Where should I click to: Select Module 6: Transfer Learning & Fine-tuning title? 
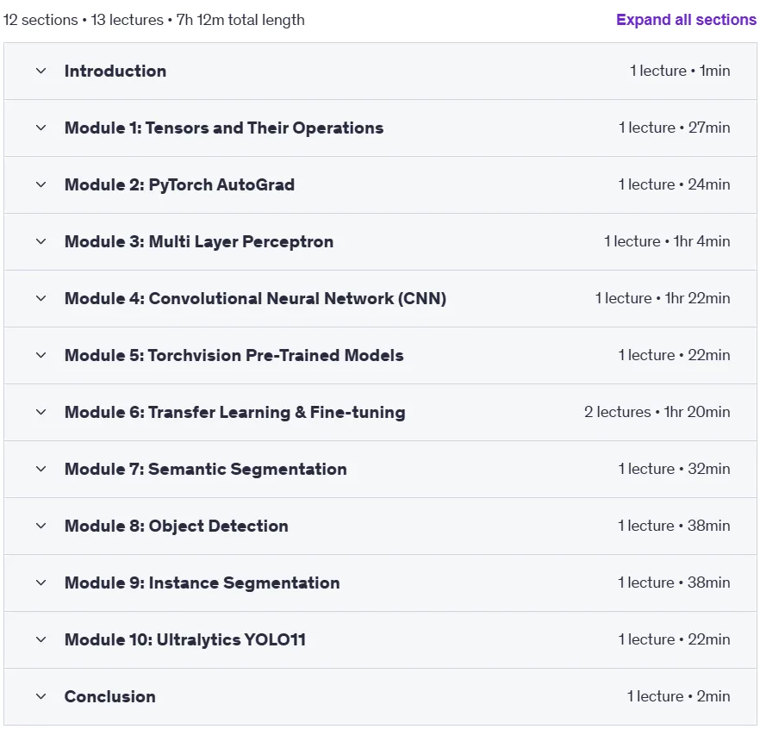click(235, 412)
